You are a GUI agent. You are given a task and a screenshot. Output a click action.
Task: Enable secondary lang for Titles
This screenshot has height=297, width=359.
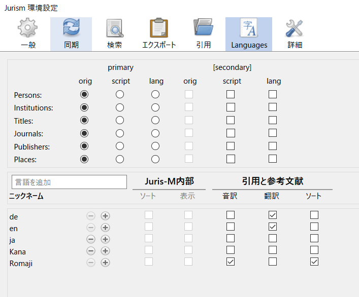click(x=273, y=120)
